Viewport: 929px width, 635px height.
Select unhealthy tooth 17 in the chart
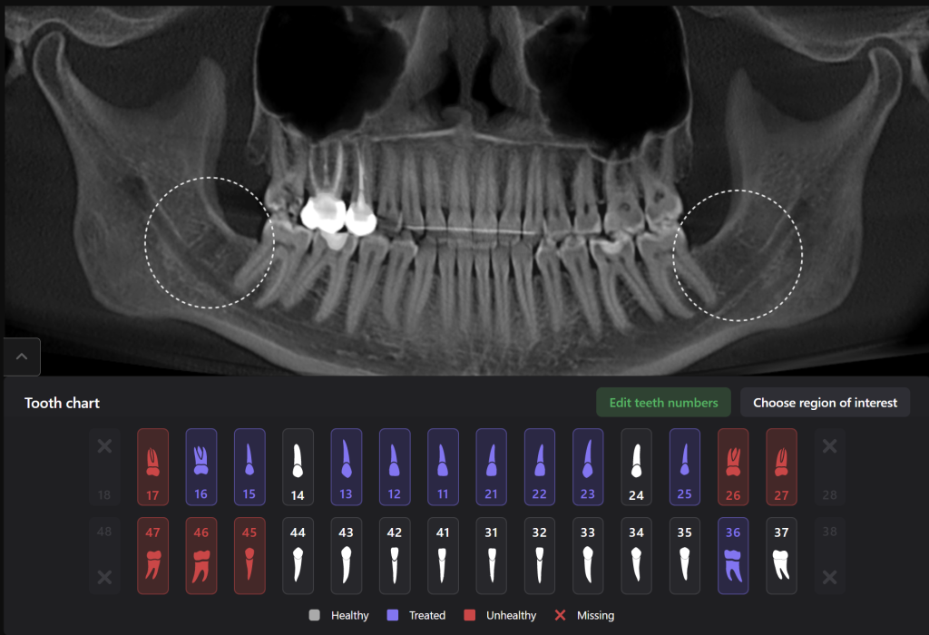point(152,466)
